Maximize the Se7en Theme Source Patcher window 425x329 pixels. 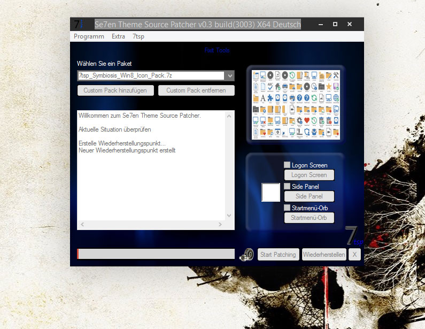335,24
